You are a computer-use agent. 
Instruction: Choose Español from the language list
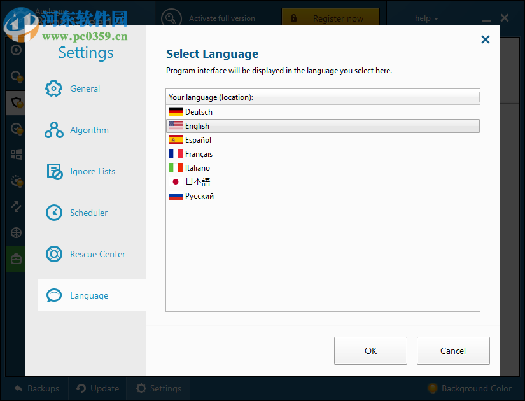[x=323, y=140]
